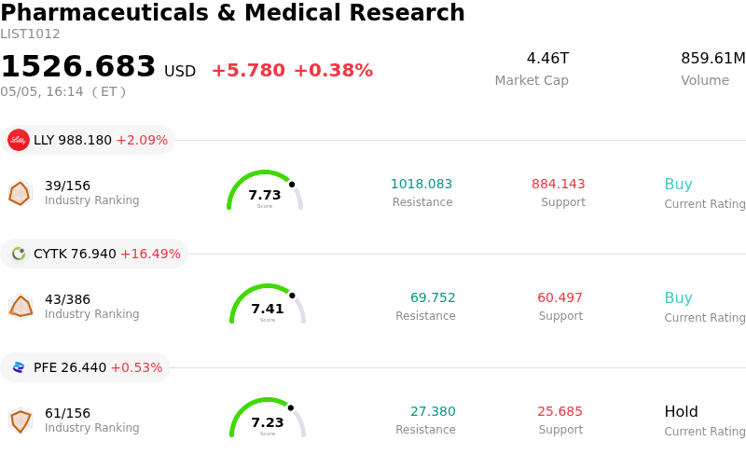Click the Pfizer blue swirl logo icon

[19, 367]
